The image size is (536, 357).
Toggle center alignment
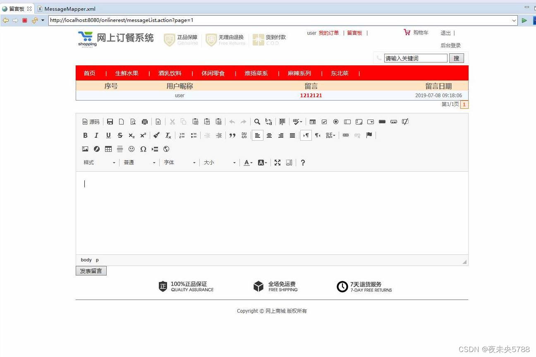[x=269, y=135]
